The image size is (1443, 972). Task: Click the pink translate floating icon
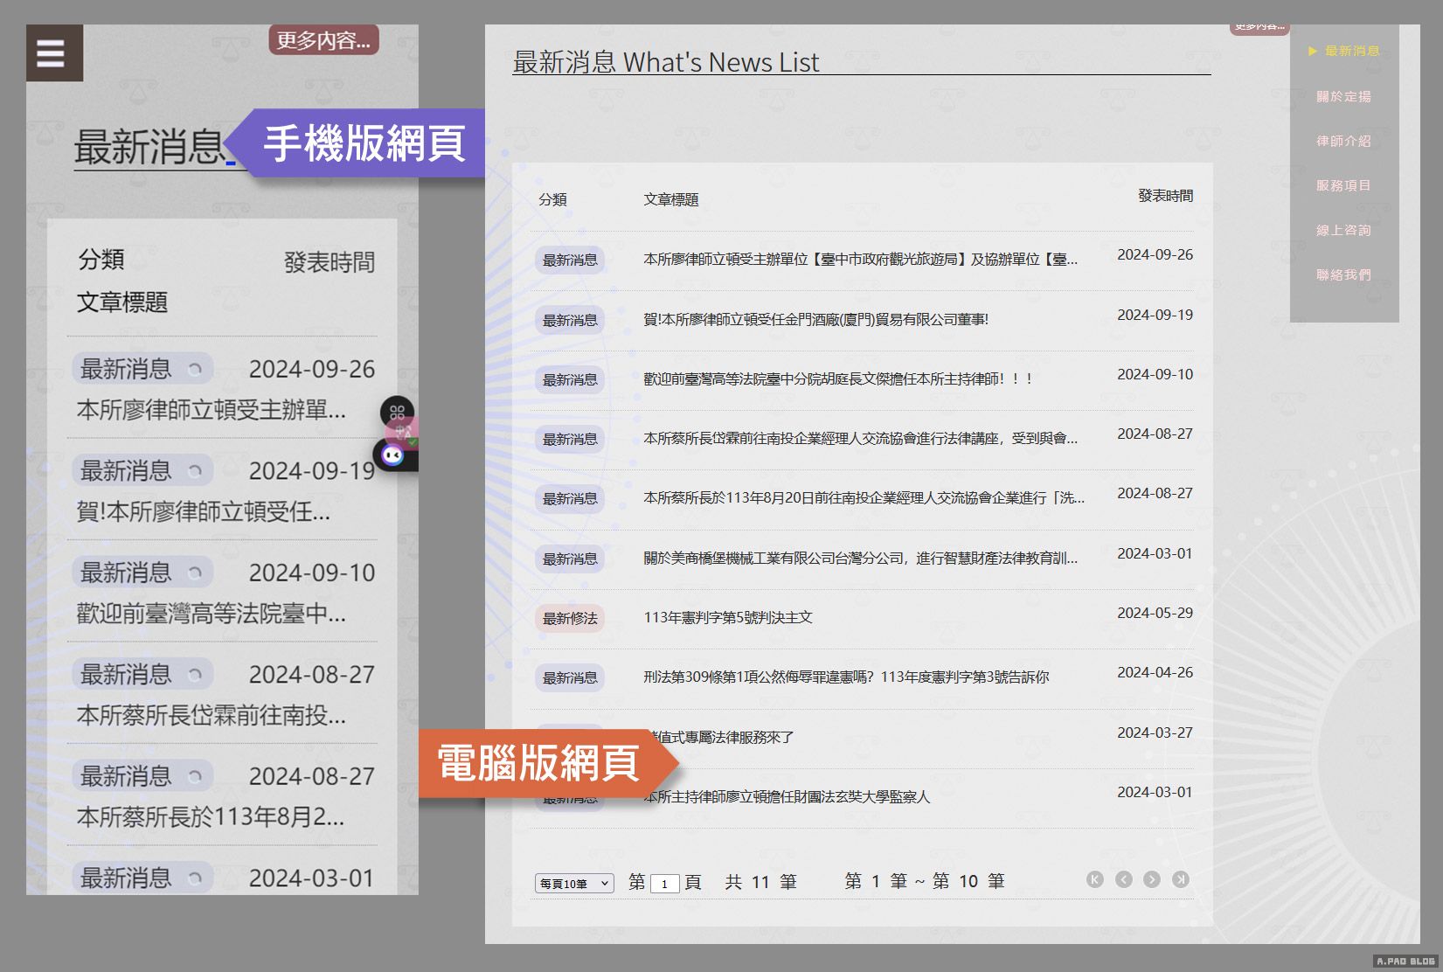(405, 431)
